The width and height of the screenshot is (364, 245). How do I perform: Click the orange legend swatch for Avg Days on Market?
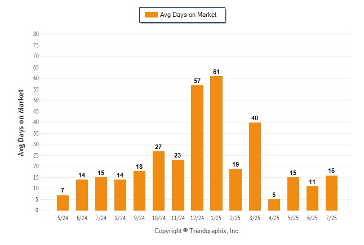[151, 15]
